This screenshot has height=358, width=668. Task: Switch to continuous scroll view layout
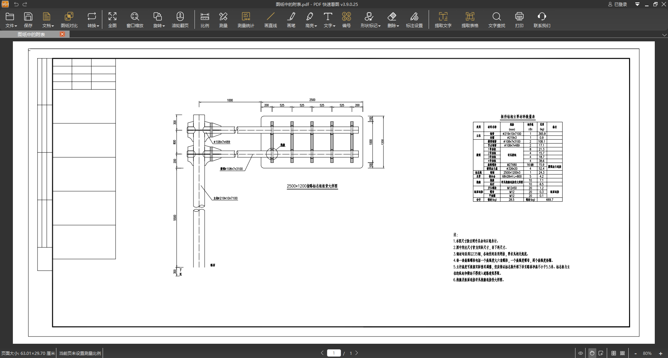(x=622, y=353)
